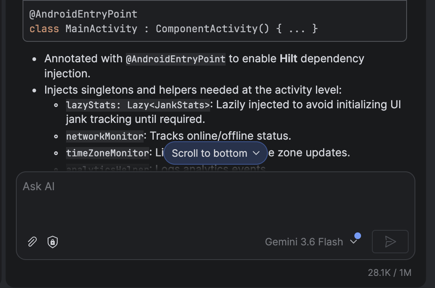Click the 28.1K / 1M token usage counter
The width and height of the screenshot is (435, 288).
click(x=389, y=273)
